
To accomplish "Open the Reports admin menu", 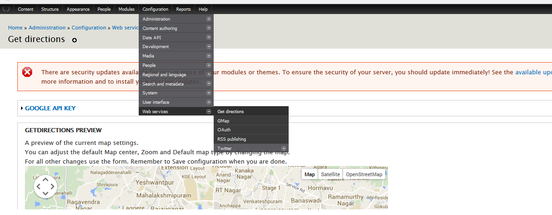I will pyautogui.click(x=183, y=9).
